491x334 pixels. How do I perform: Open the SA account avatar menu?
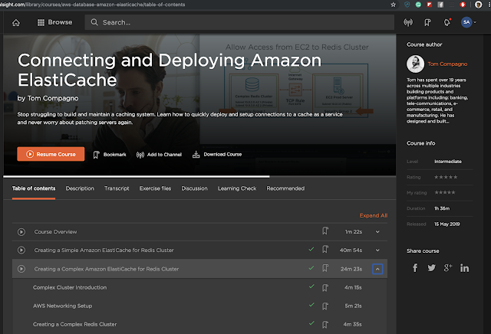[469, 22]
